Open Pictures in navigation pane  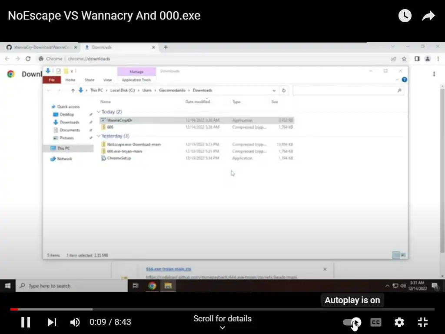pyautogui.click(x=66, y=138)
